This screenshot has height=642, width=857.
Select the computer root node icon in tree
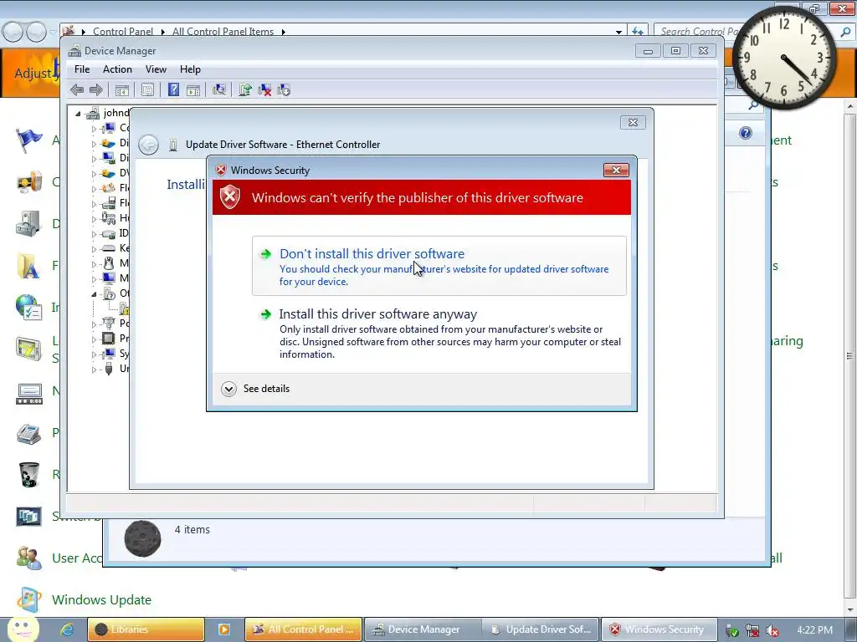coord(93,113)
